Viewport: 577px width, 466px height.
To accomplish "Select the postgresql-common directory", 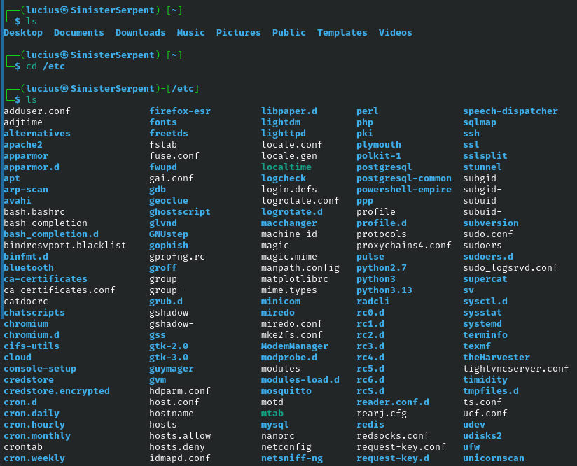I will (403, 178).
